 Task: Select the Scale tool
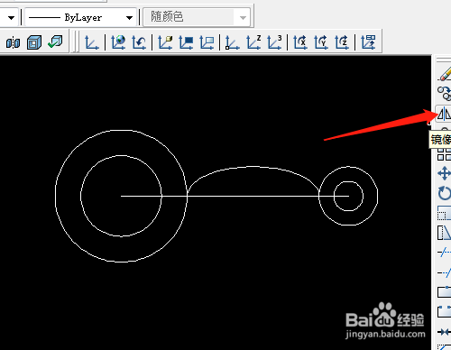[x=445, y=213]
